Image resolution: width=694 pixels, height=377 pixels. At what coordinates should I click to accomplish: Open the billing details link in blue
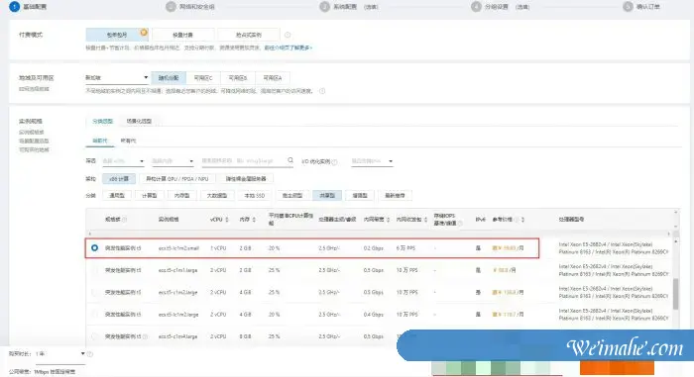[x=289, y=47]
